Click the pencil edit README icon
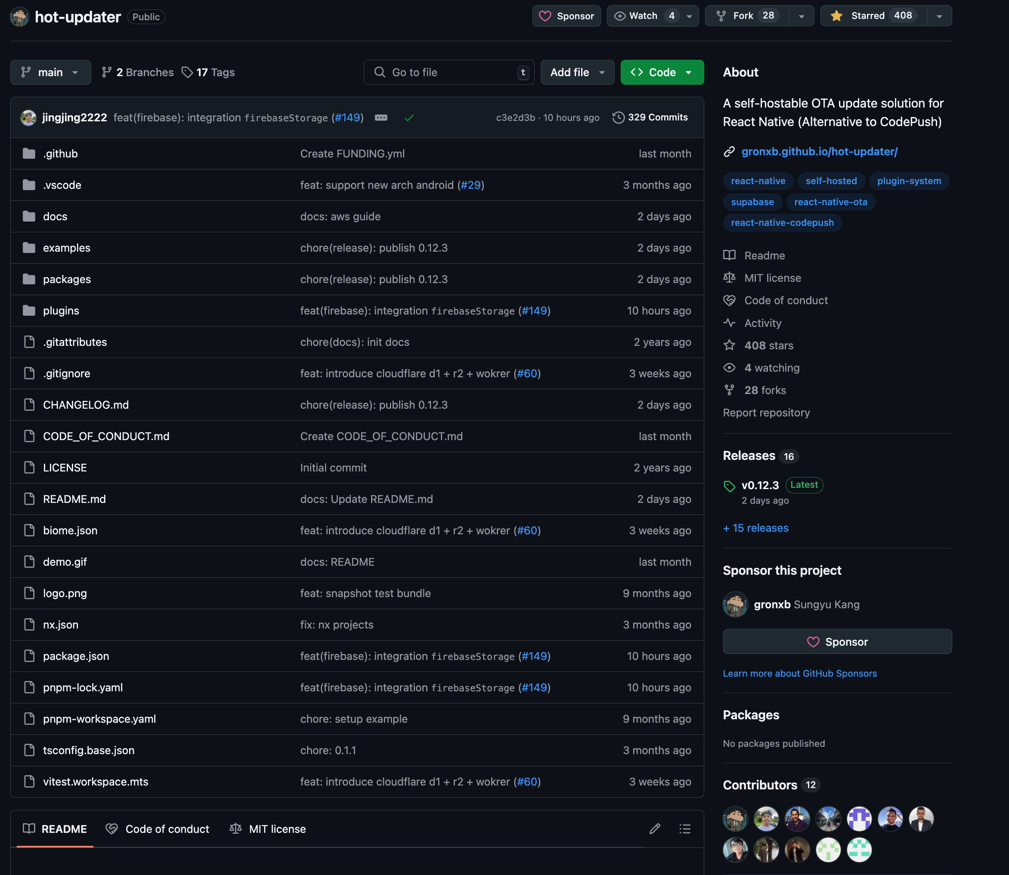1009x875 pixels. [x=655, y=829]
